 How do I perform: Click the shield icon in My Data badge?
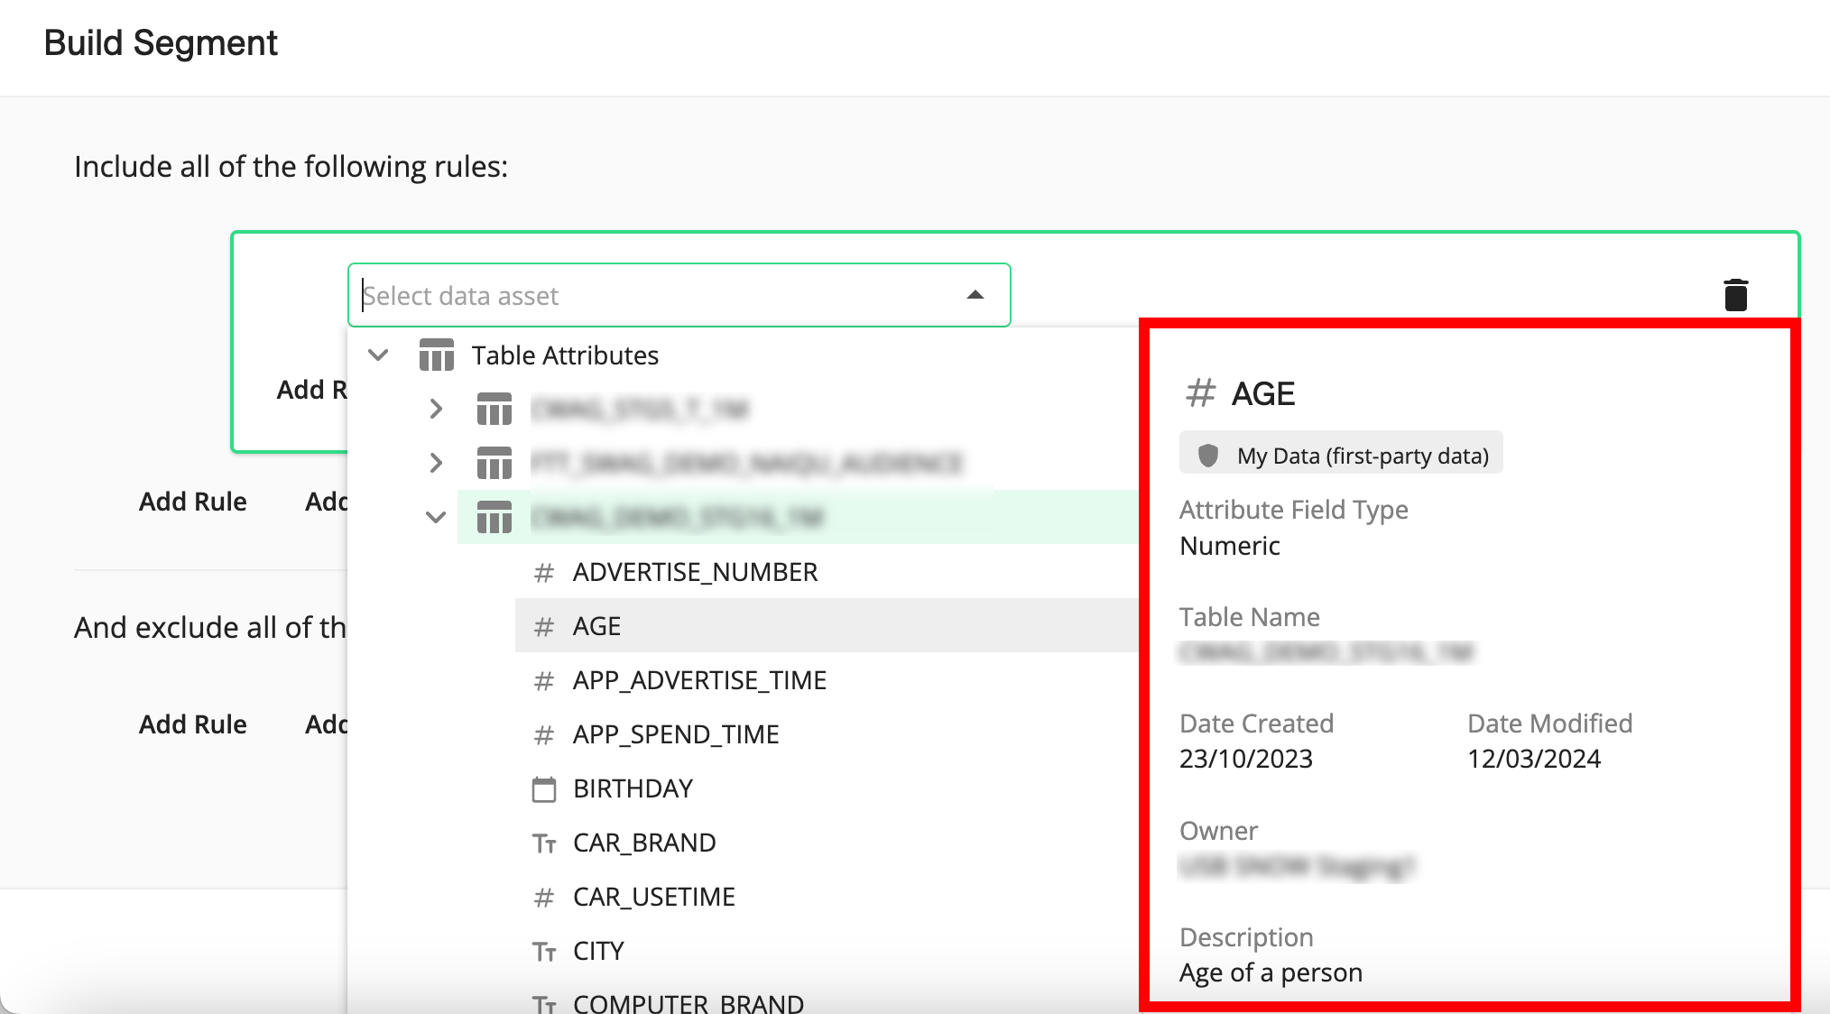1208,456
